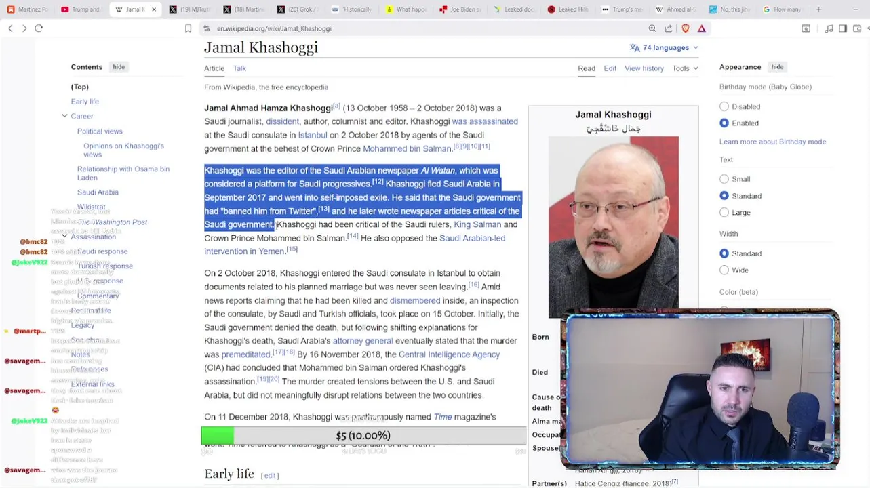The height and width of the screenshot is (488, 870).
Task: Switch to the (19) MJTruth X tab
Action: (x=190, y=9)
